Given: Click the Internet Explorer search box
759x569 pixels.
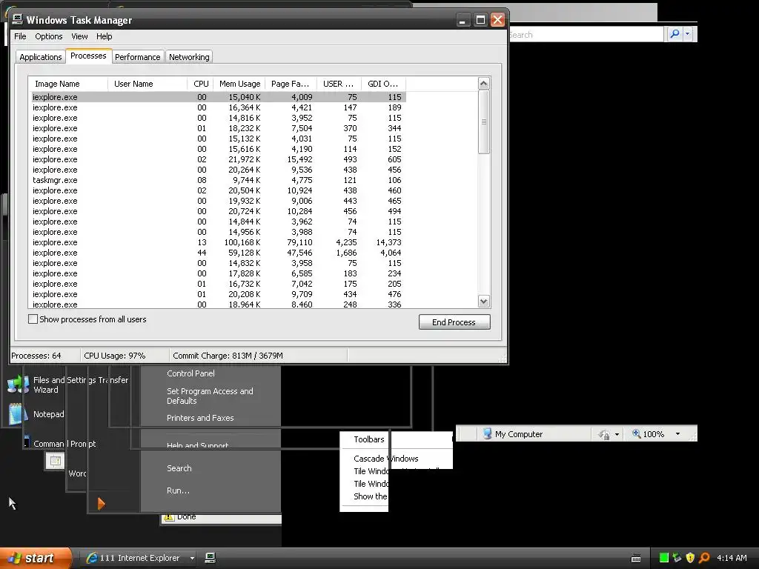Looking at the screenshot, I should 586,34.
